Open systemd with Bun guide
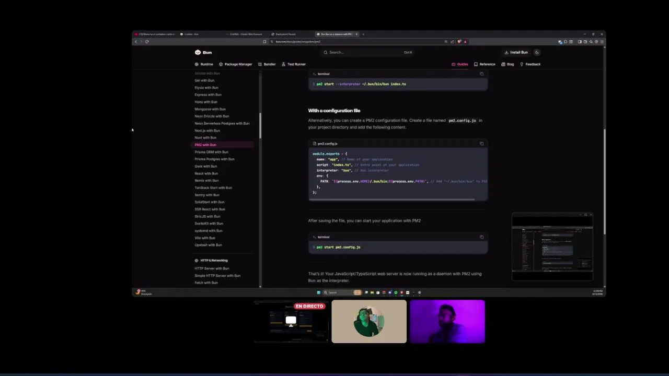This screenshot has width=669, height=376. coord(208,231)
